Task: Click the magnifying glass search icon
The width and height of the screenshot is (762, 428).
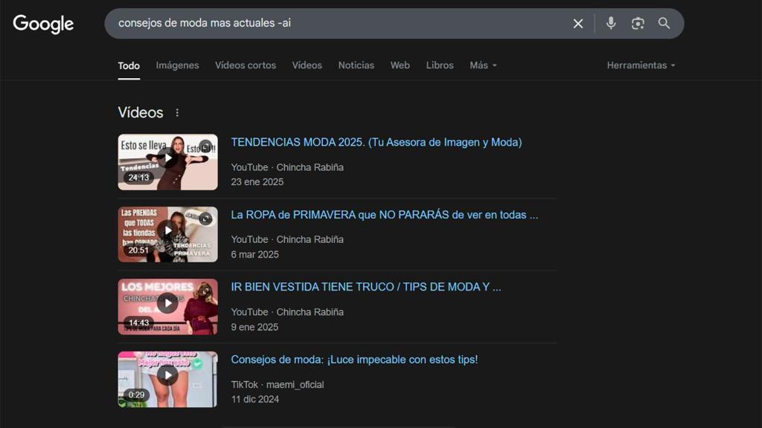Action: [664, 23]
